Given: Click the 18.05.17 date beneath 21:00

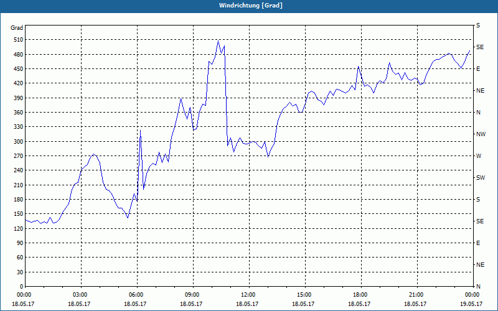Looking at the screenshot, I should point(415,304).
